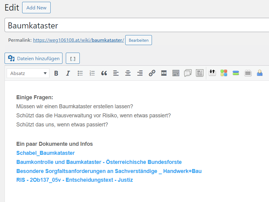Click the newspaper layout toolbar icon
This screenshot has height=202, width=269.
click(200, 73)
